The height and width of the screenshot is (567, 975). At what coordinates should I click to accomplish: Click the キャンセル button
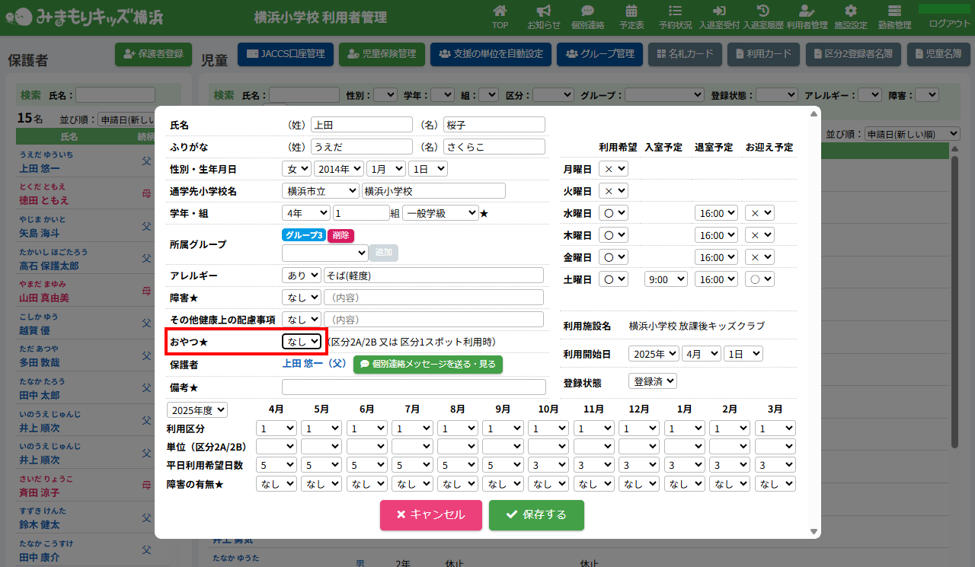(430, 514)
